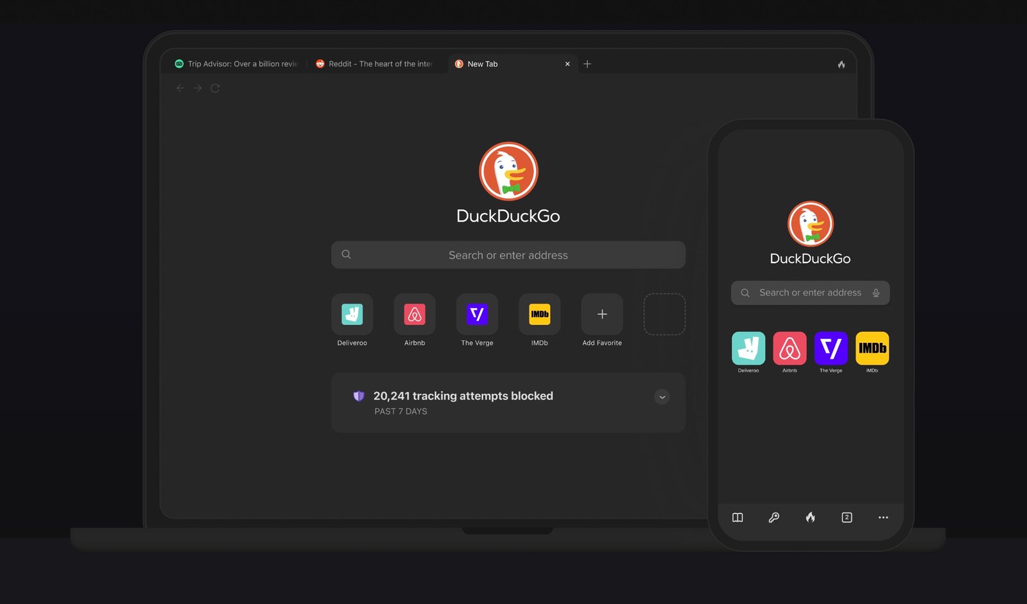Close the New Tab tab
Image resolution: width=1027 pixels, height=604 pixels.
click(567, 64)
